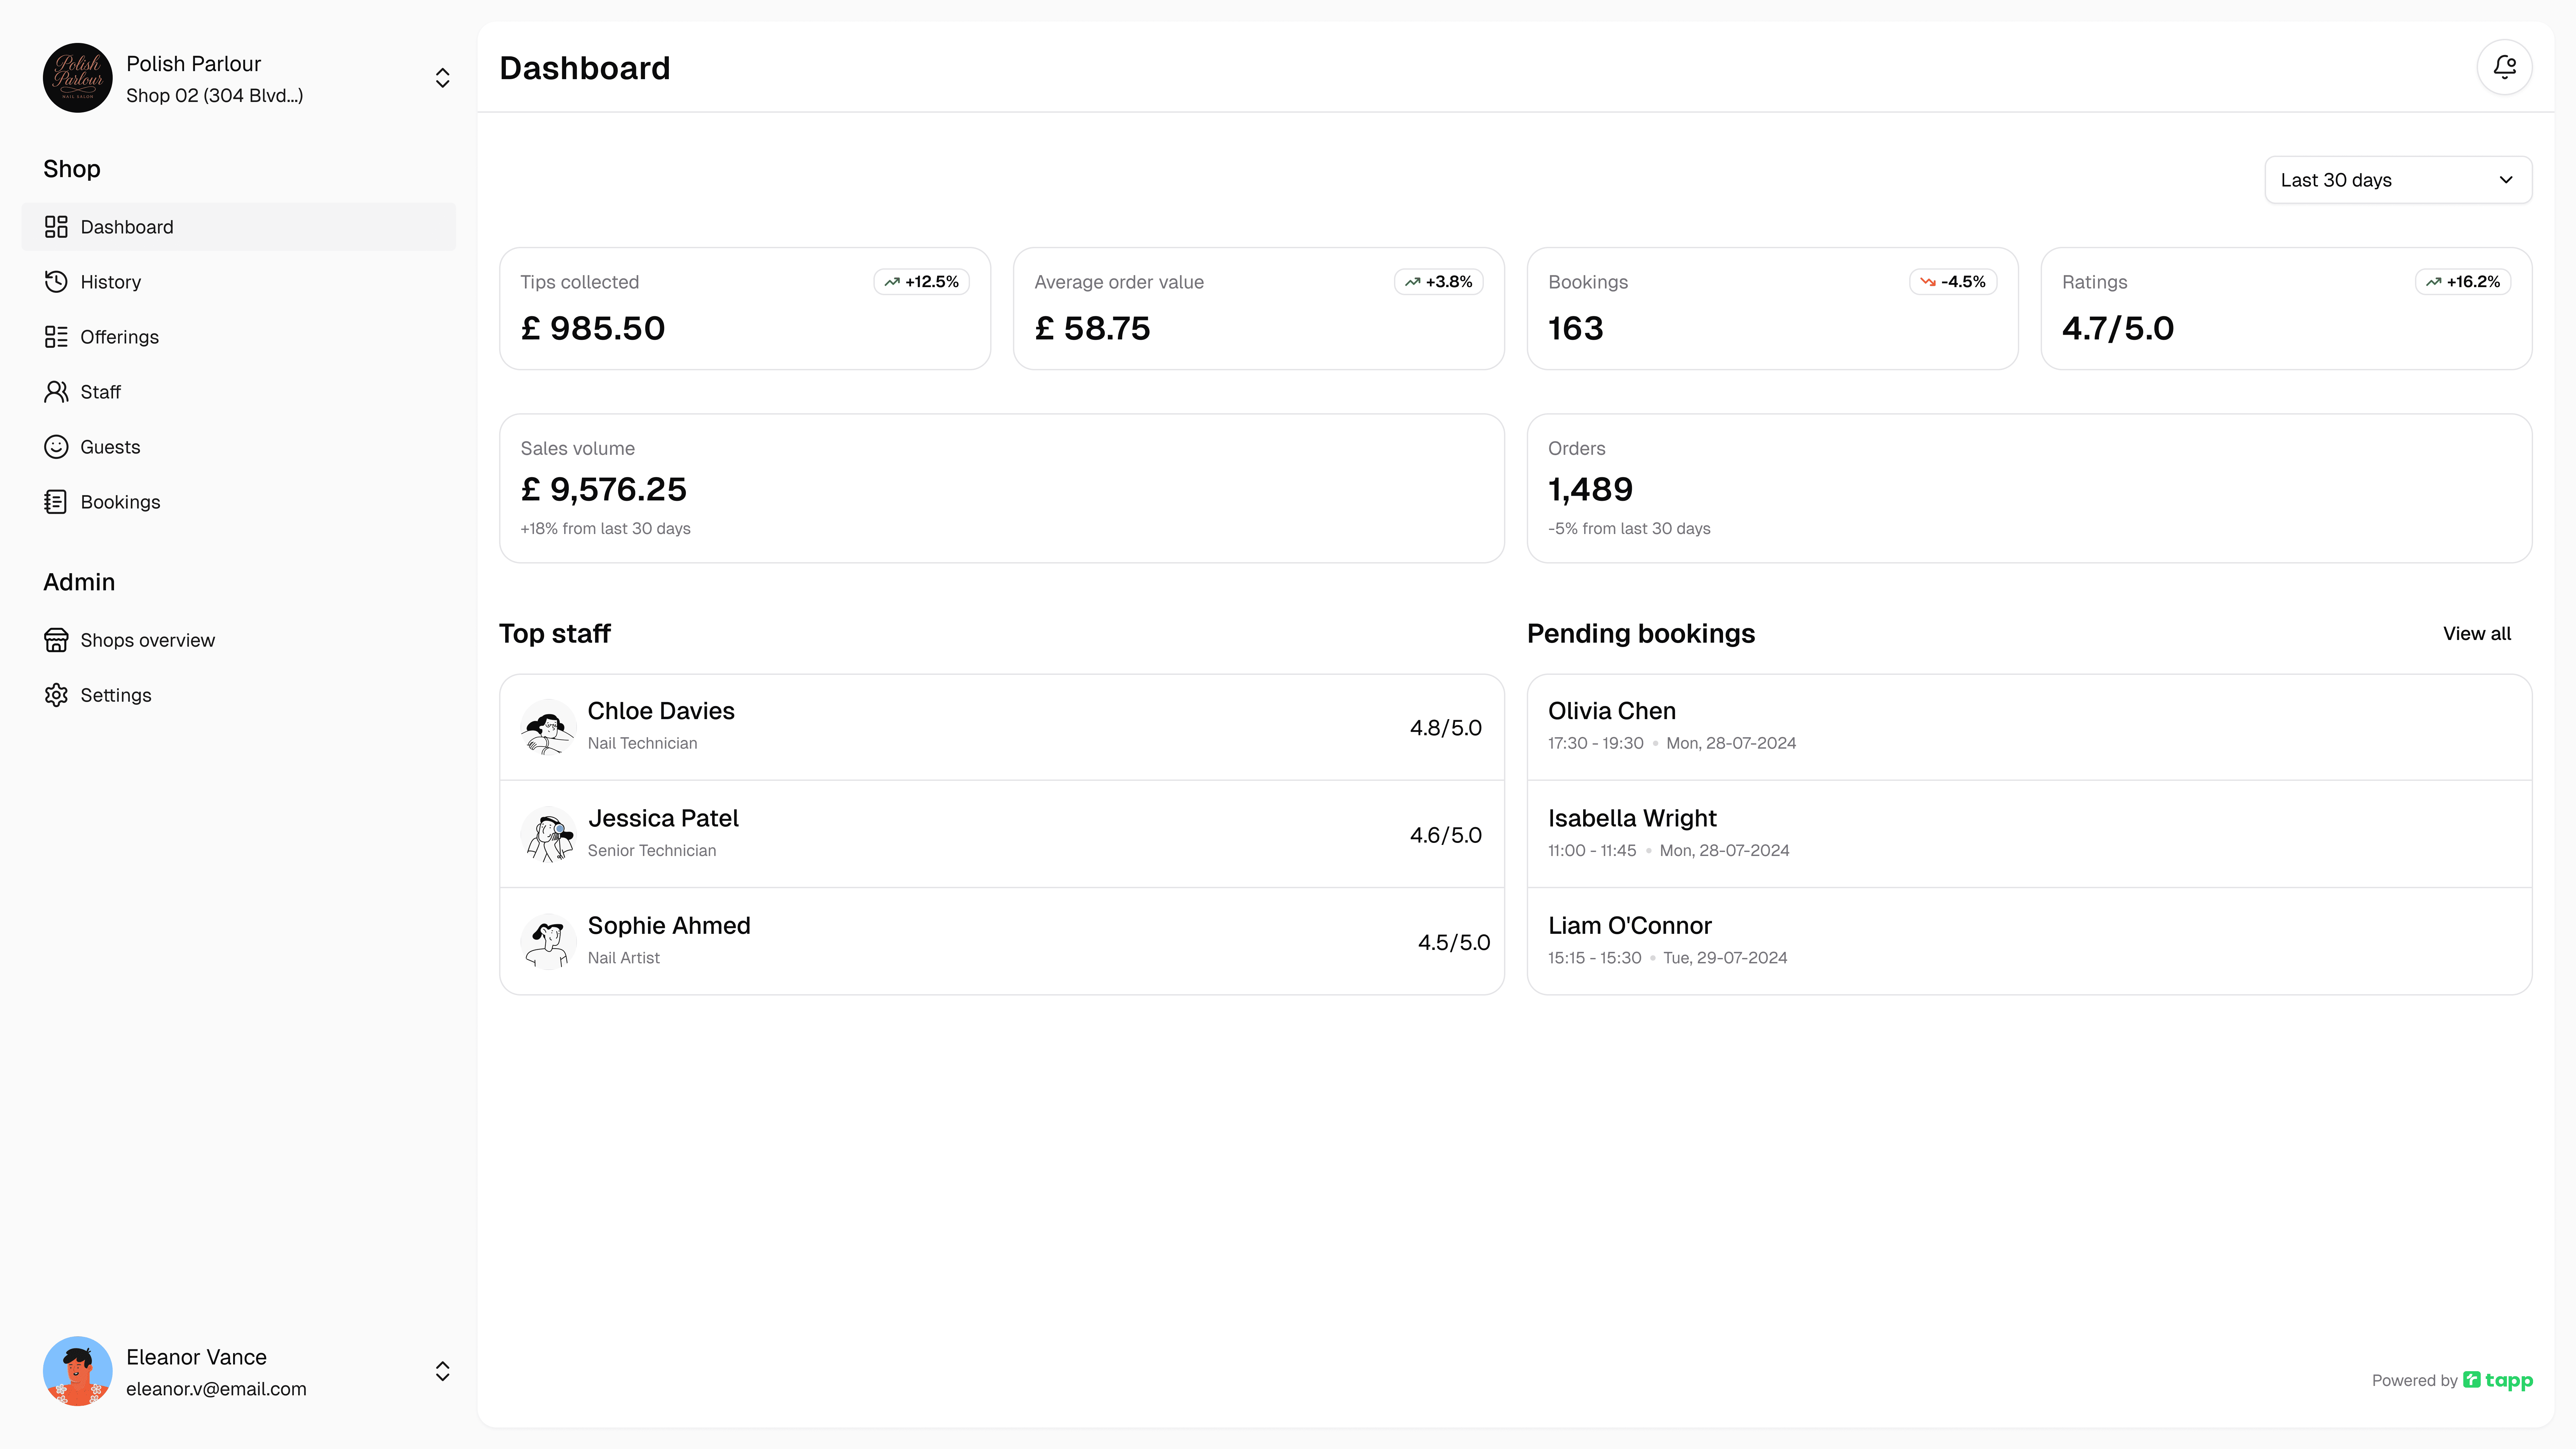2576x1449 pixels.
Task: Click the History clock icon
Action: point(56,282)
